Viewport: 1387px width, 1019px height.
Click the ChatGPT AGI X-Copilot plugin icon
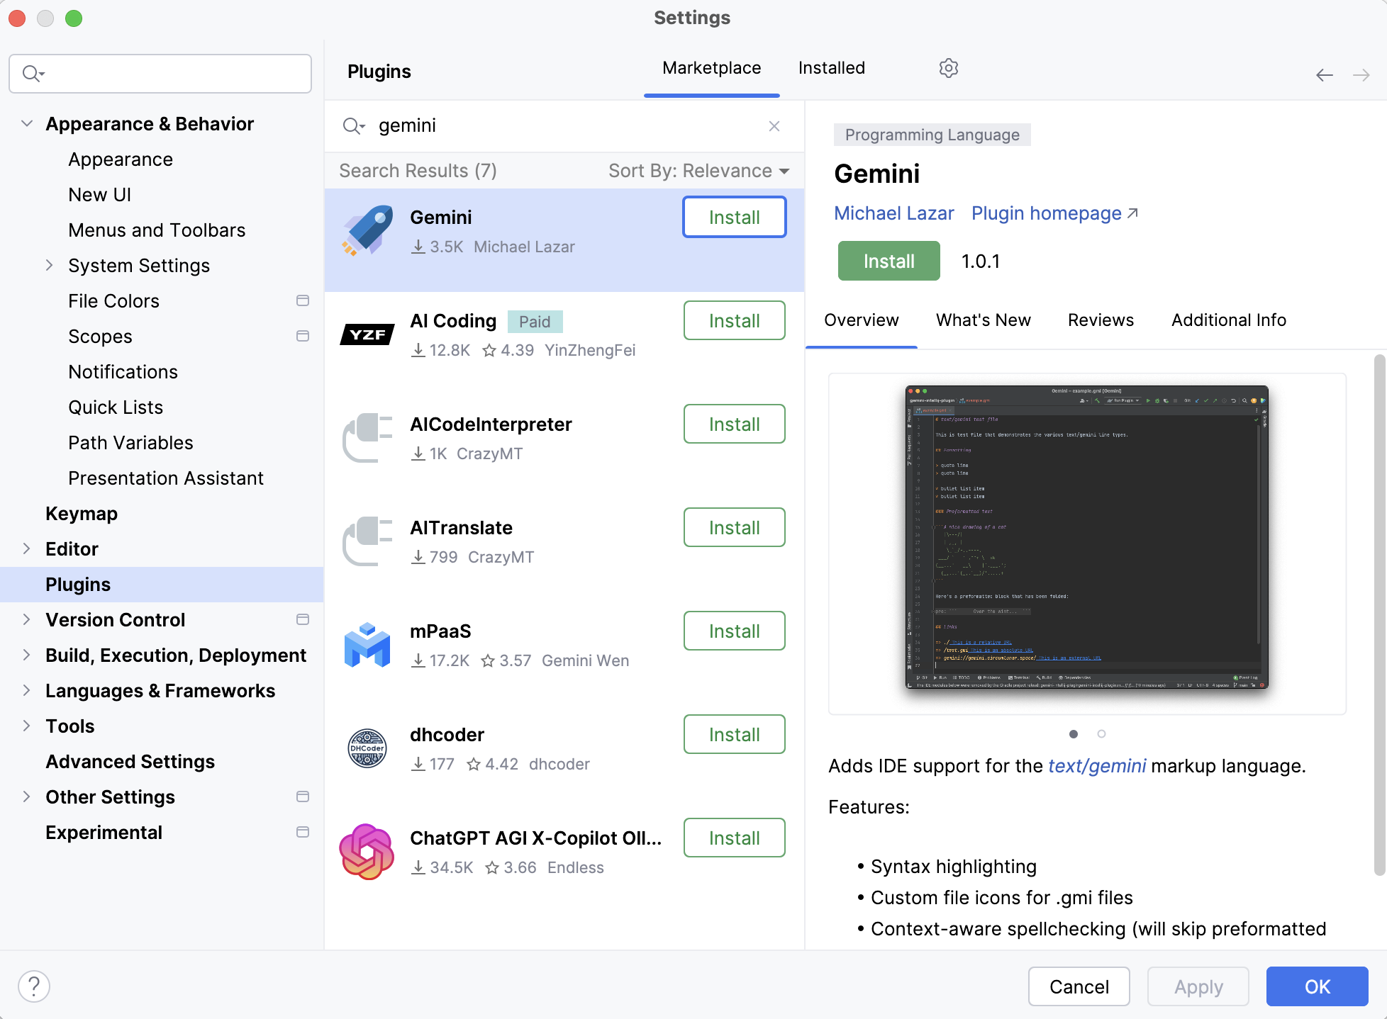coord(367,852)
